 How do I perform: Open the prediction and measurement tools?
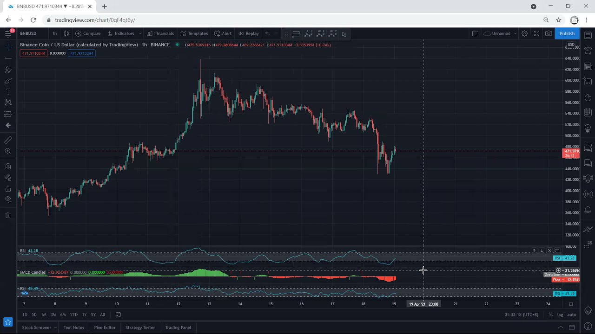8,114
